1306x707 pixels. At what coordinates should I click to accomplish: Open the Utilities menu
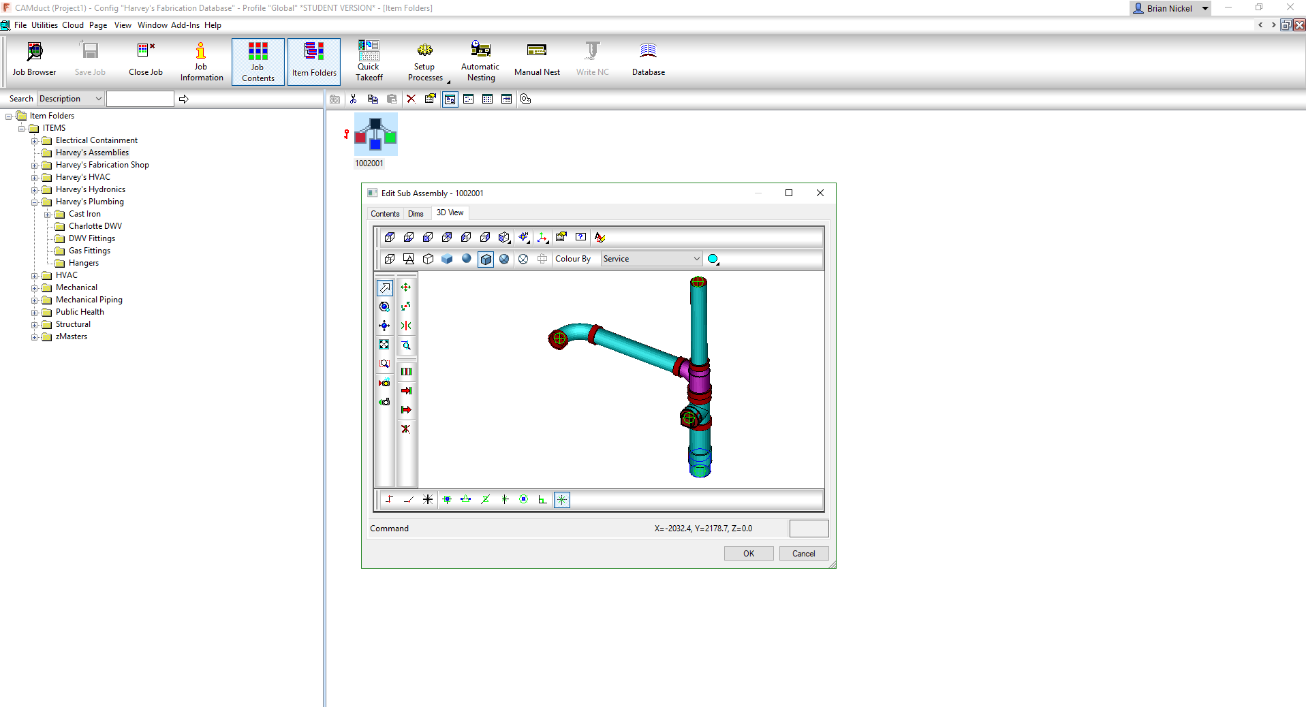pyautogui.click(x=44, y=25)
